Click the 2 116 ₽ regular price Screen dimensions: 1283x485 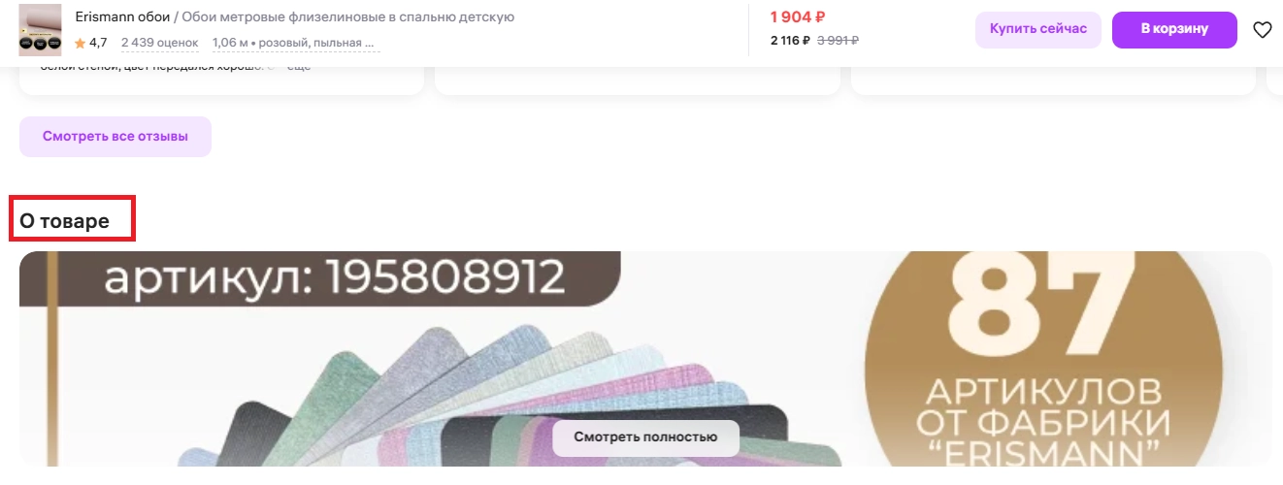tap(790, 41)
